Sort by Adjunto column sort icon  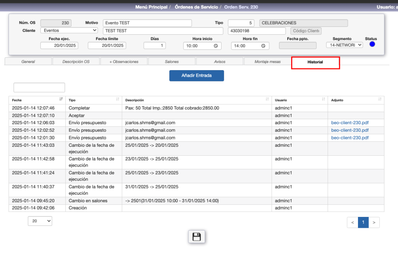(380, 100)
